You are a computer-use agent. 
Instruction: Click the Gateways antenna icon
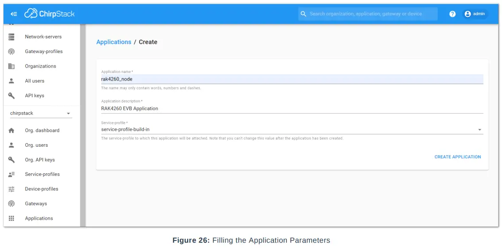[x=12, y=204]
